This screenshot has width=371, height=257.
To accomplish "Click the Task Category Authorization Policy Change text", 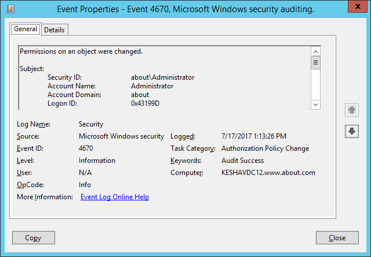I will click(265, 148).
